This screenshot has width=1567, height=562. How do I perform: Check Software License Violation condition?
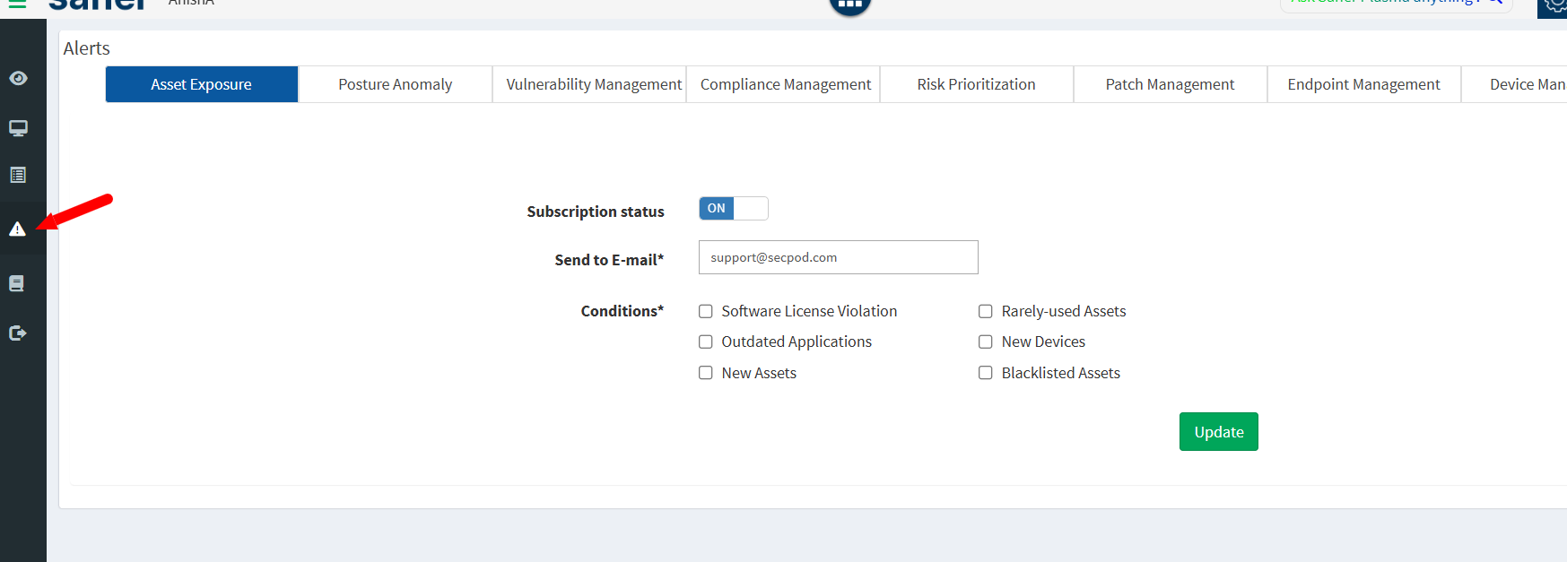(x=706, y=311)
